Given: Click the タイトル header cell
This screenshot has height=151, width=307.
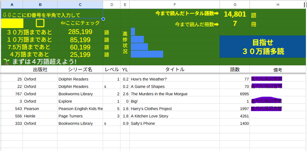Looking at the screenshot, I should tap(174, 69).
